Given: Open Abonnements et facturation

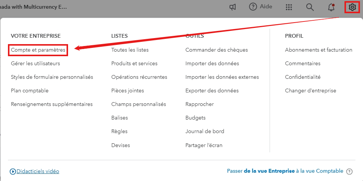Looking at the screenshot, I should 318,50.
